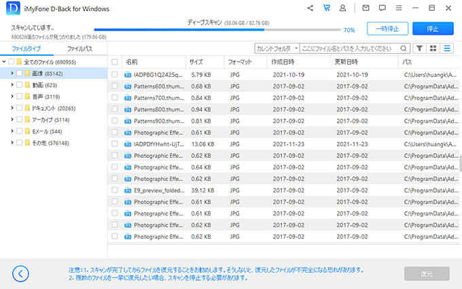462x289 pixels.
Task: Click the share icon in title bar
Action: coord(310,8)
